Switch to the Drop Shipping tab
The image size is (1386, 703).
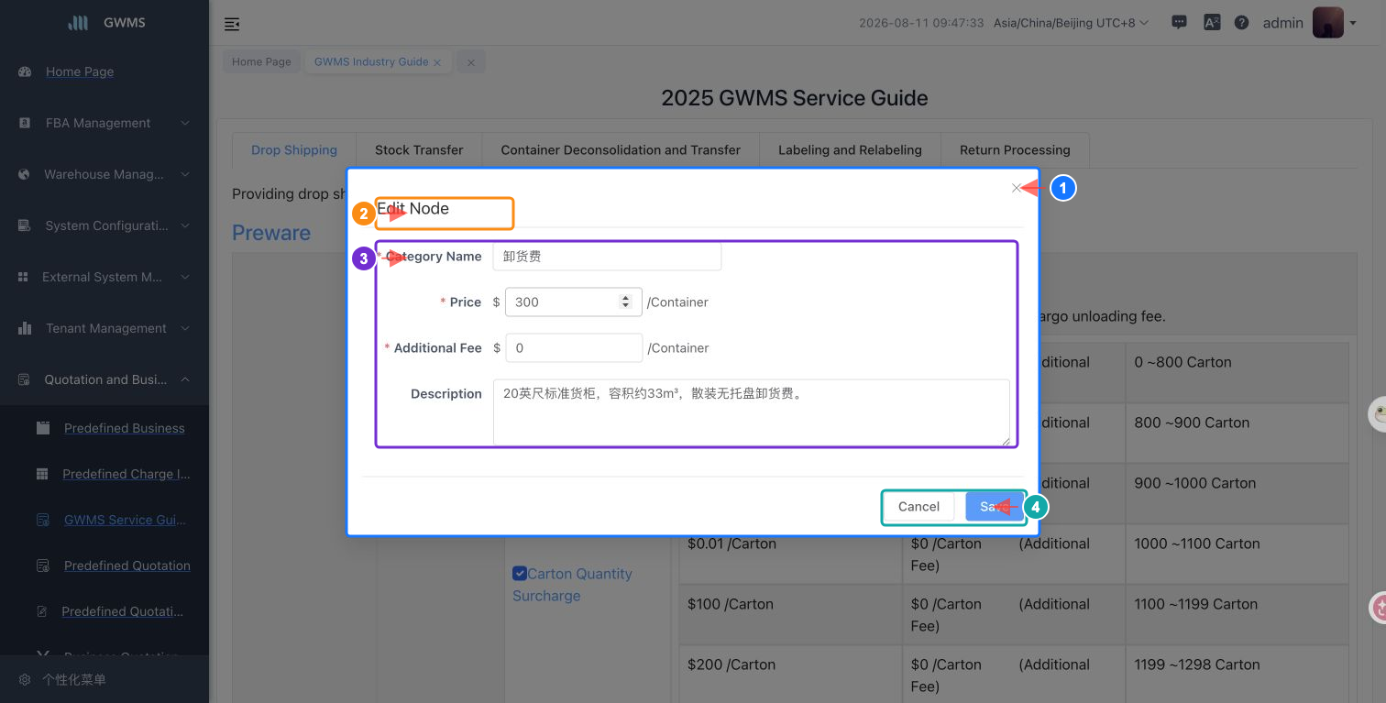pos(294,150)
